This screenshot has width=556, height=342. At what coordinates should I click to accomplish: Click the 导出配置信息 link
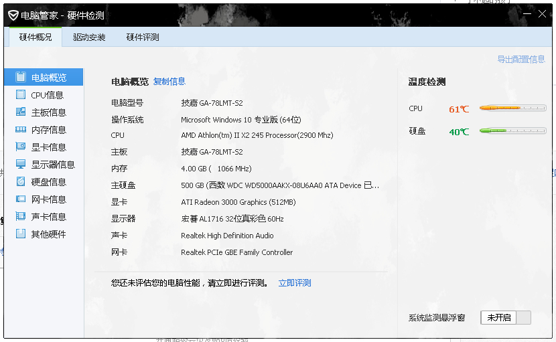(x=521, y=59)
